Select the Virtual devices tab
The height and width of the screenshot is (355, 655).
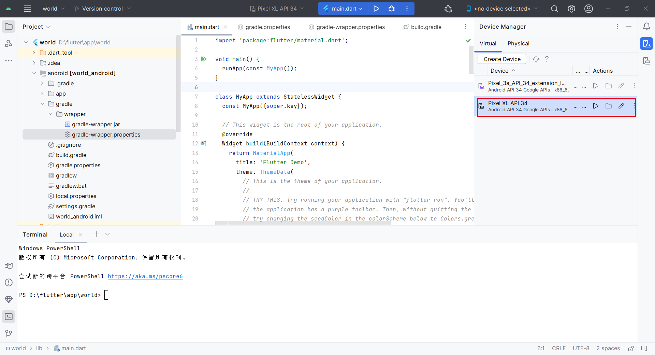488,43
